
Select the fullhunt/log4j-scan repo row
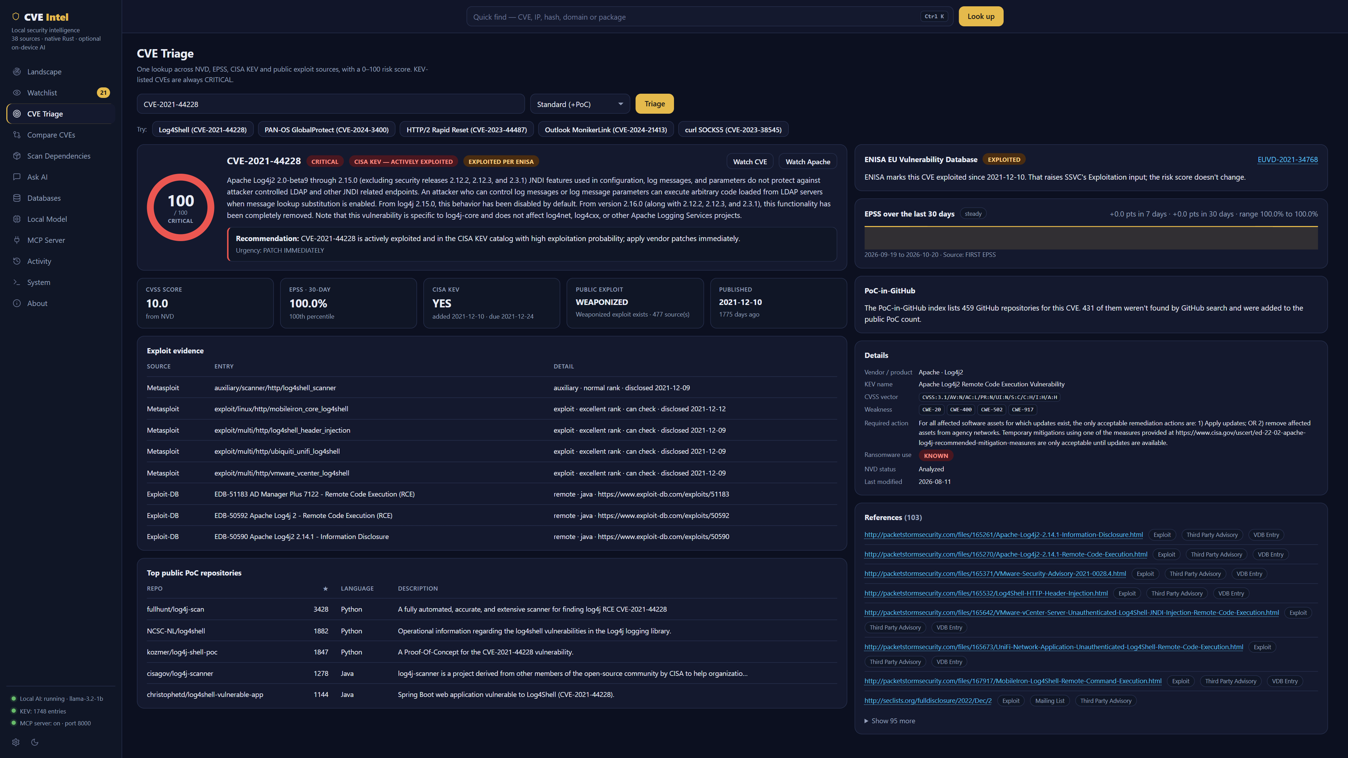point(491,610)
